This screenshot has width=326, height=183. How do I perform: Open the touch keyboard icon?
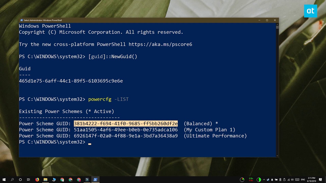point(297,180)
